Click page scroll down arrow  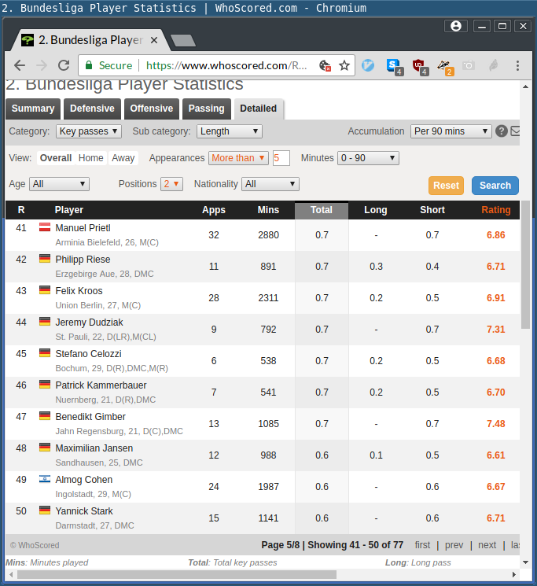pyautogui.click(x=525, y=562)
